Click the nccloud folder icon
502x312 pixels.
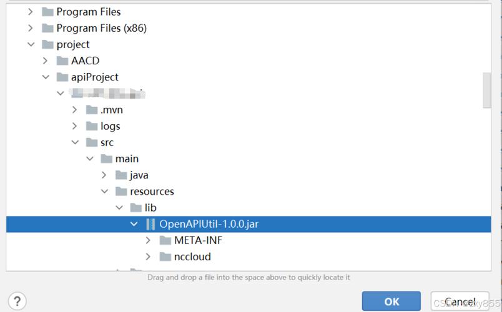pos(165,256)
